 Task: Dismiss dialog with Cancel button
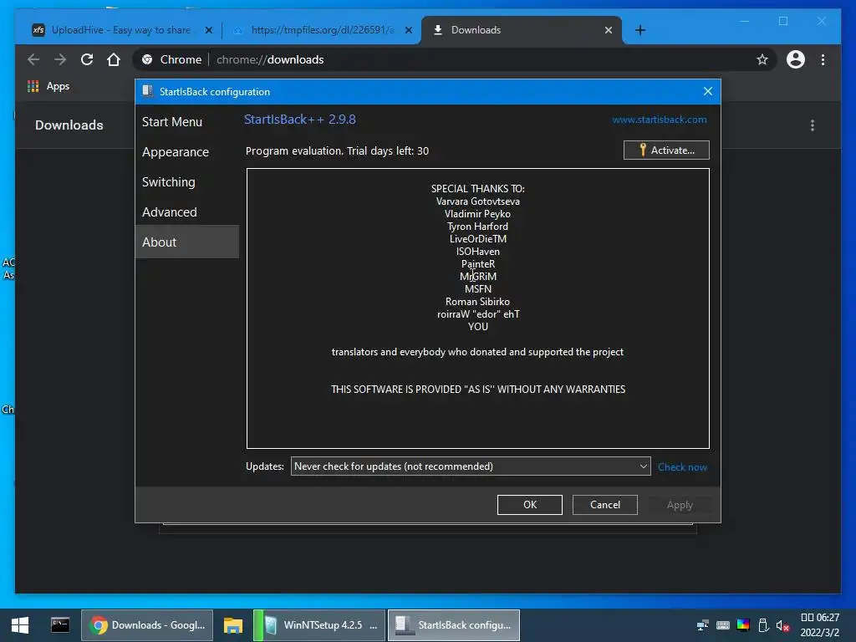tap(605, 504)
